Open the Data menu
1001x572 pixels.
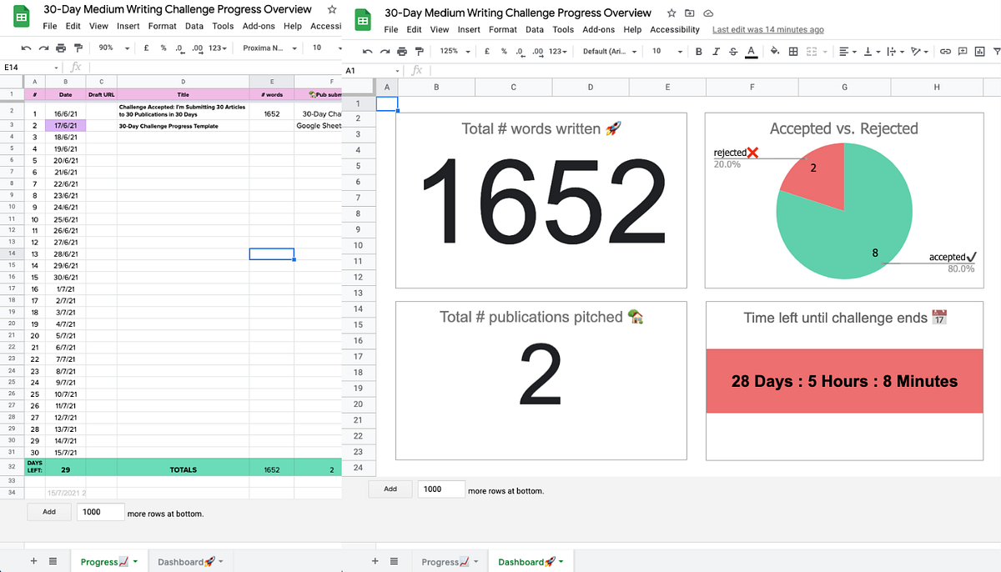click(x=534, y=29)
